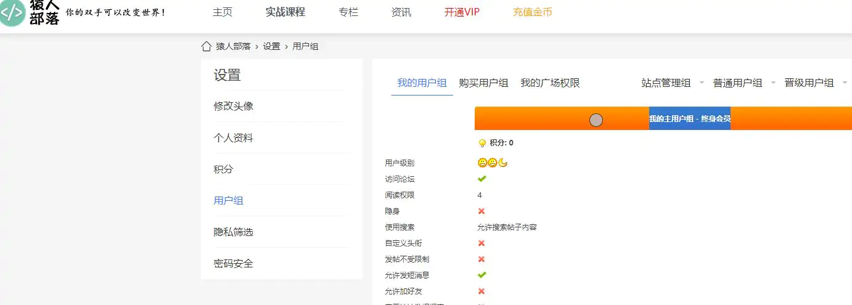The height and width of the screenshot is (305, 852).
Task: Open the 实战课程 navigation item
Action: tap(285, 12)
